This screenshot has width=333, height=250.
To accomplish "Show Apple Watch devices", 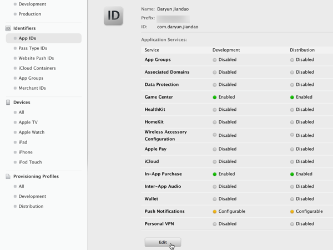I will click(x=31, y=132).
